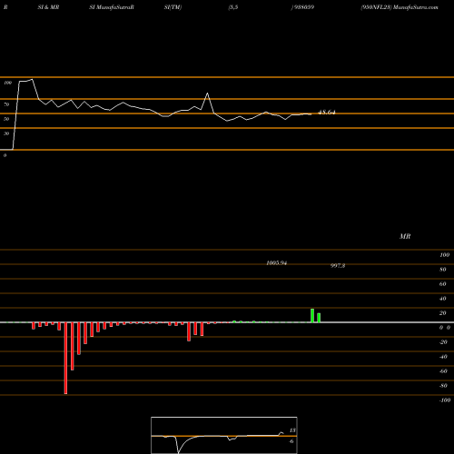This screenshot has height=454, width=454.
Task: Click the MR axis label 40
Action: pyautogui.click(x=443, y=299)
